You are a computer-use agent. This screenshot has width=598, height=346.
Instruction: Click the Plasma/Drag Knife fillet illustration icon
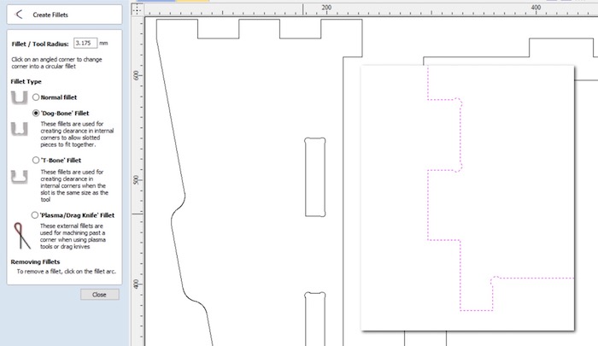[21, 236]
